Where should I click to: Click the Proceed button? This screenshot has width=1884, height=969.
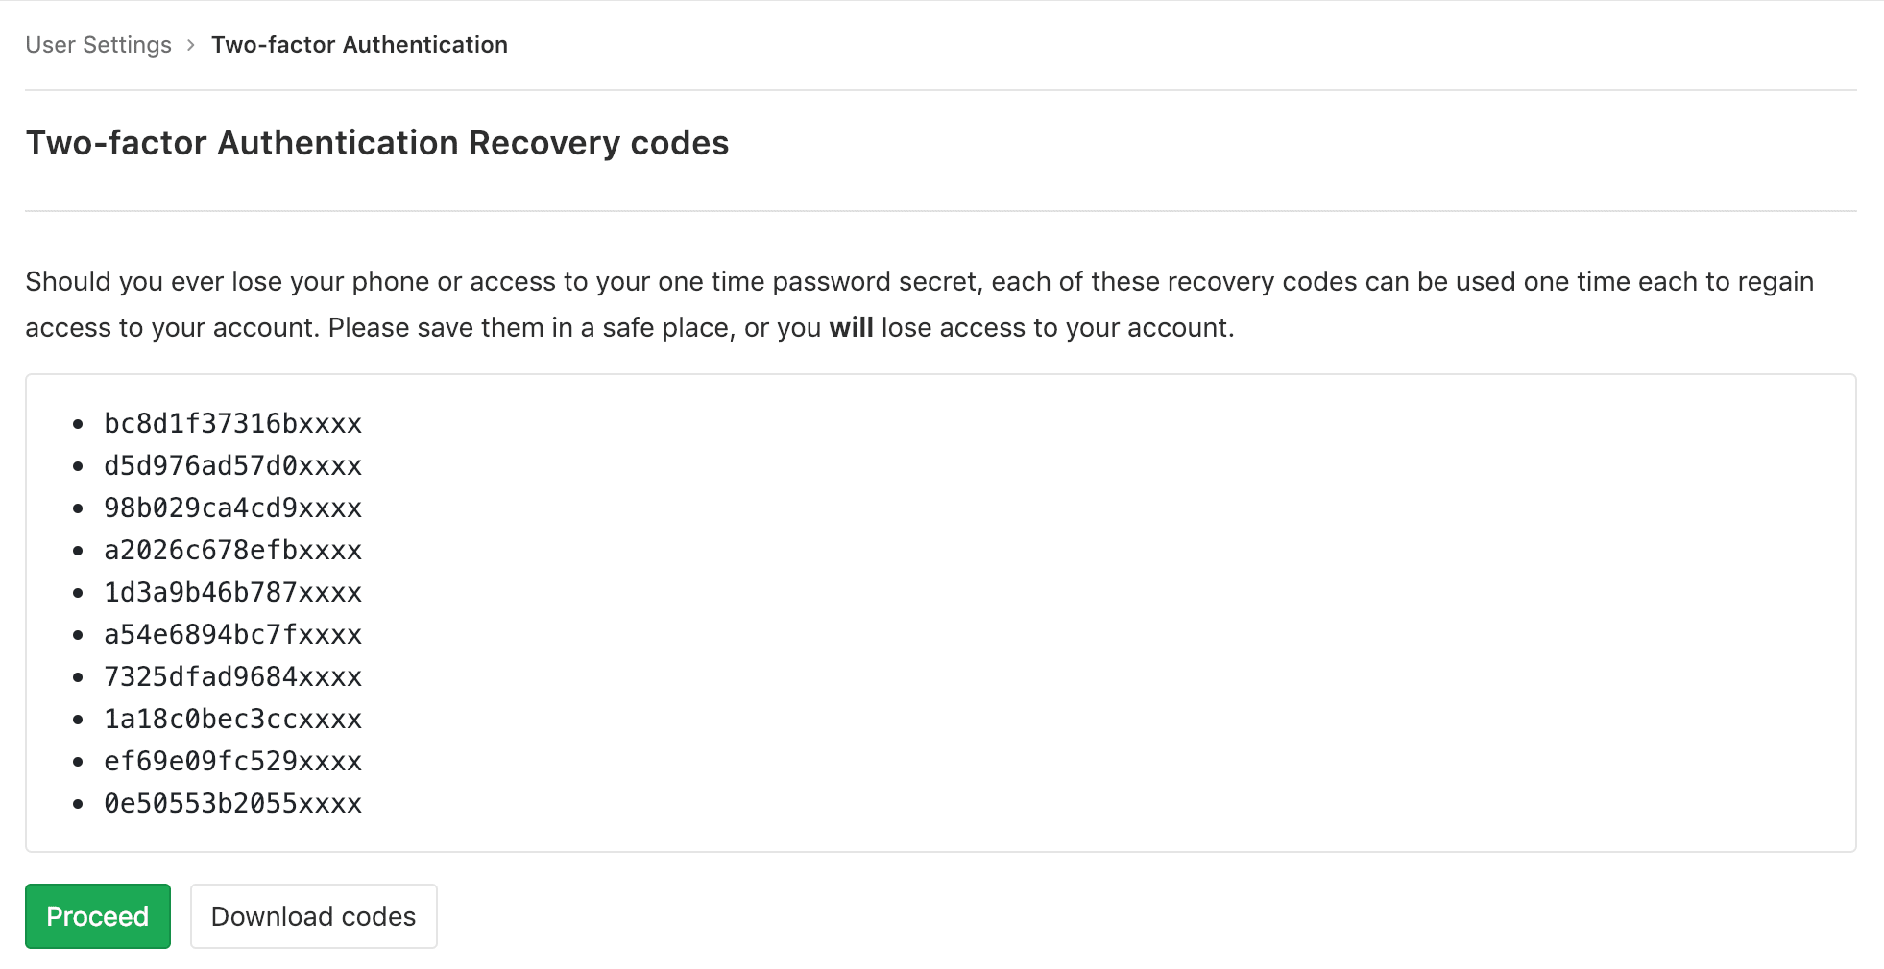[x=97, y=916]
